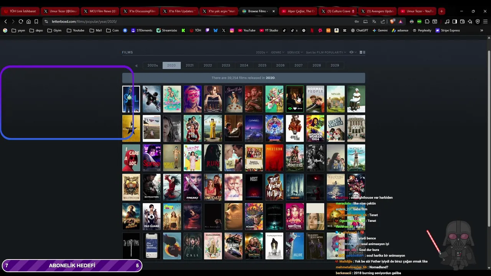
Task: Select the 2023 year tab
Action: [226, 65]
